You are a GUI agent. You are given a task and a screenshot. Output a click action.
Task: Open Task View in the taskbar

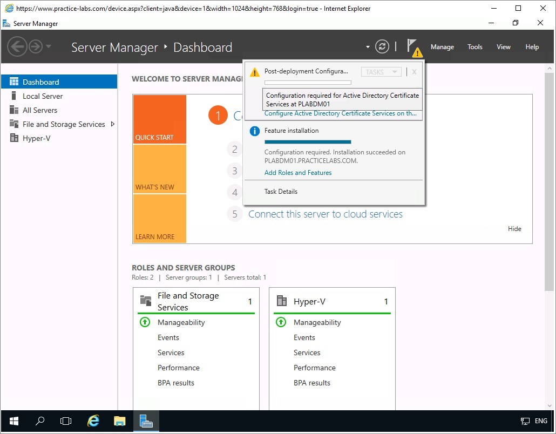(x=66, y=421)
